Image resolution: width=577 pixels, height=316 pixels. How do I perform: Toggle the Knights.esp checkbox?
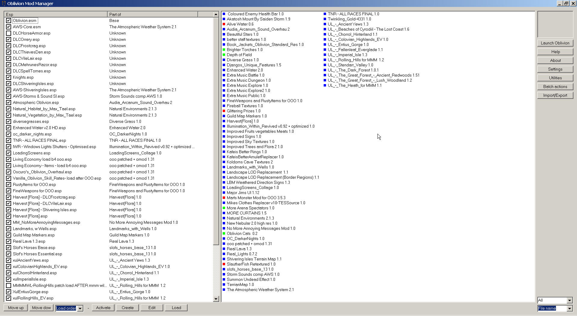pyautogui.click(x=8, y=77)
